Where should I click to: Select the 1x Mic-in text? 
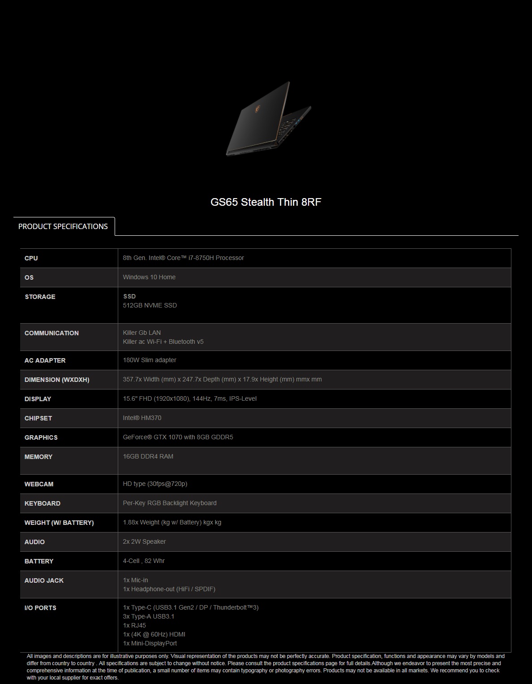pyautogui.click(x=136, y=580)
